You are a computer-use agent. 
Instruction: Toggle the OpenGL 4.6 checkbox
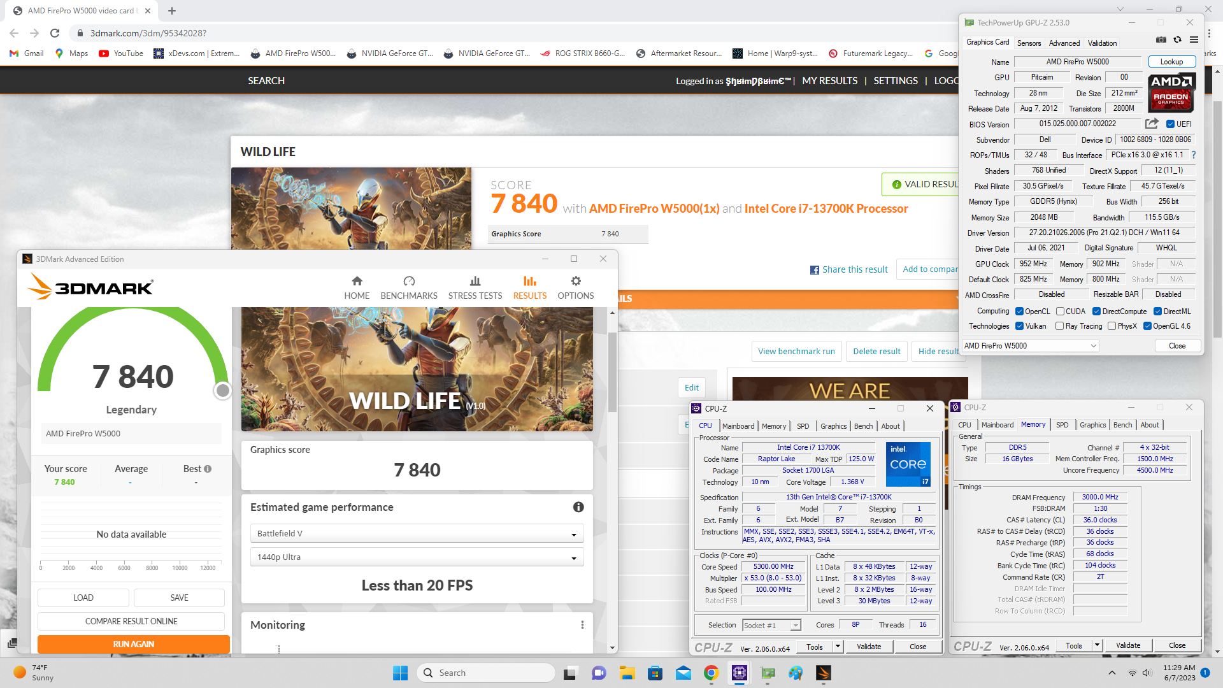pos(1147,326)
